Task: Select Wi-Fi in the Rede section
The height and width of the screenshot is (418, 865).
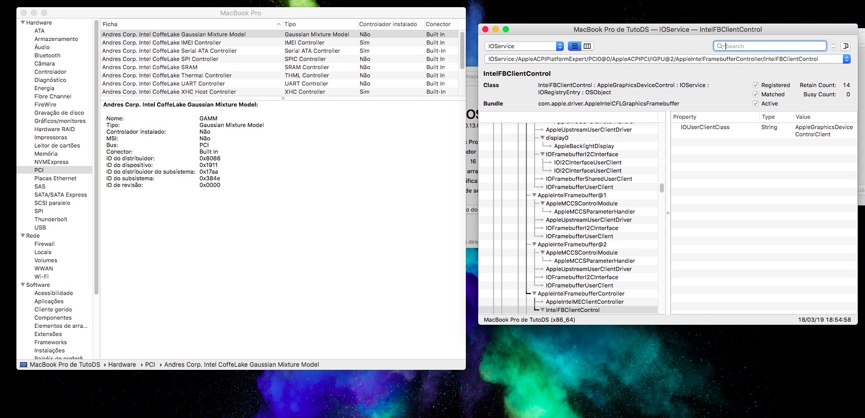Action: coord(42,277)
